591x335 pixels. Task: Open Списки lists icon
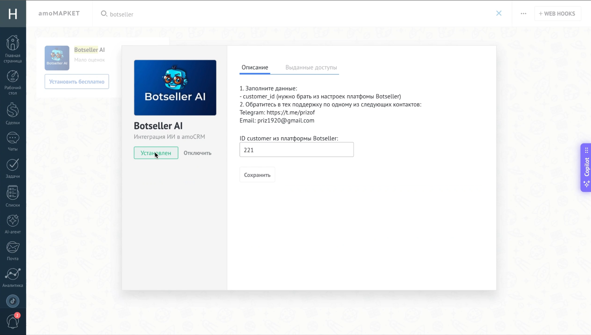[13, 196]
